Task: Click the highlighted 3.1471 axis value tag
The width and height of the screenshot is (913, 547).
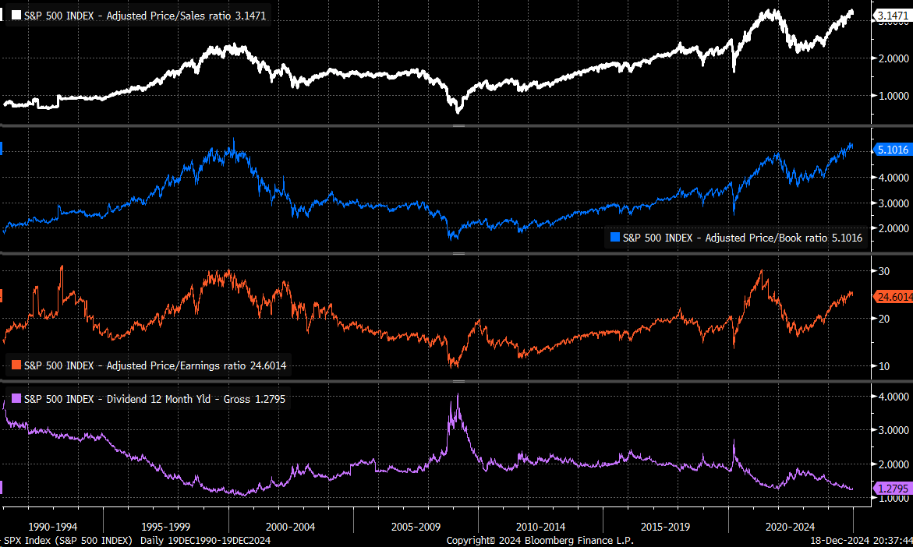Action: coord(892,13)
